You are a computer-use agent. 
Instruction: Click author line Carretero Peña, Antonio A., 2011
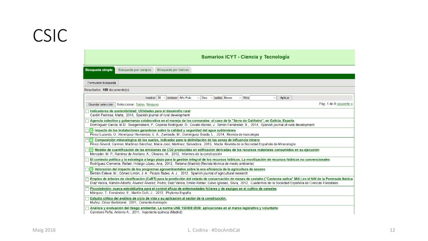pyautogui.click(x=136, y=212)
